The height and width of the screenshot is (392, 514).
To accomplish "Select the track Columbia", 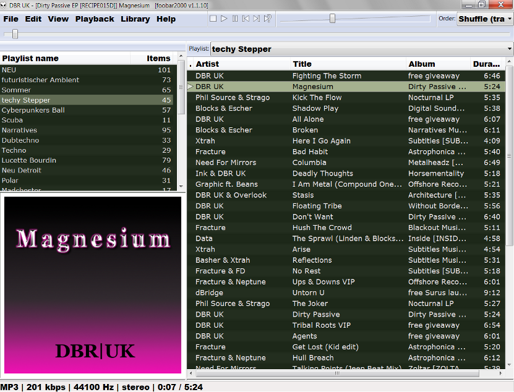I will click(x=346, y=162).
